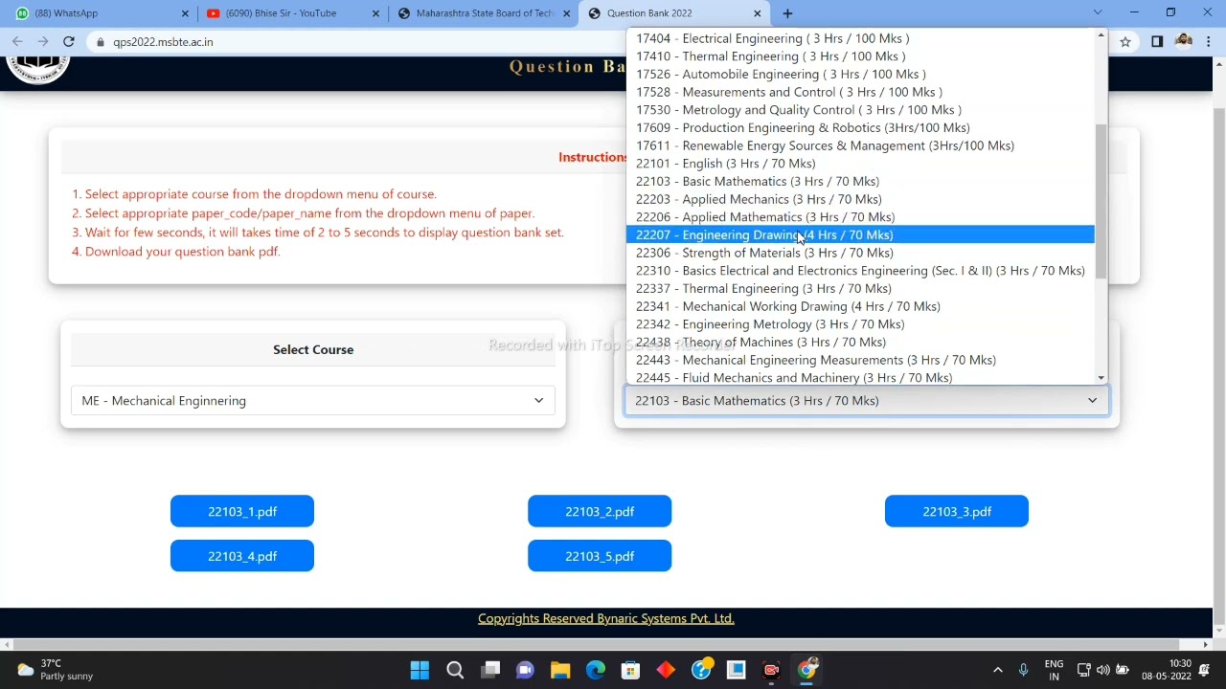Toggle the browser side panel
Screen dimensions: 1226x689
click(x=1157, y=42)
